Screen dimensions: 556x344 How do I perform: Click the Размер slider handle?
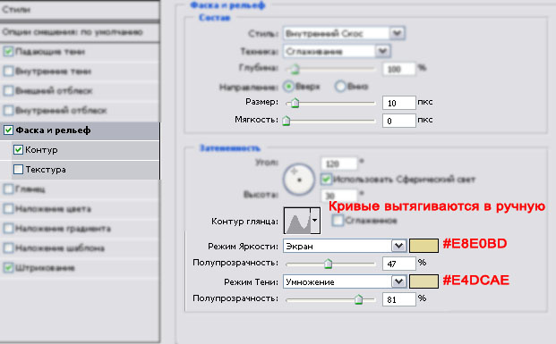[295, 103]
